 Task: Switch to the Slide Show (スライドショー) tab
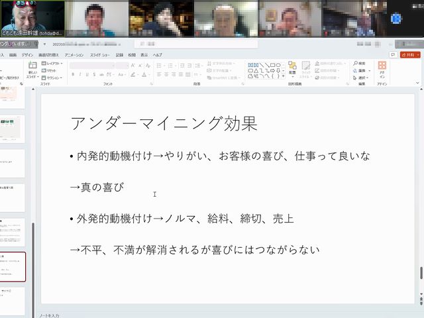point(100,55)
